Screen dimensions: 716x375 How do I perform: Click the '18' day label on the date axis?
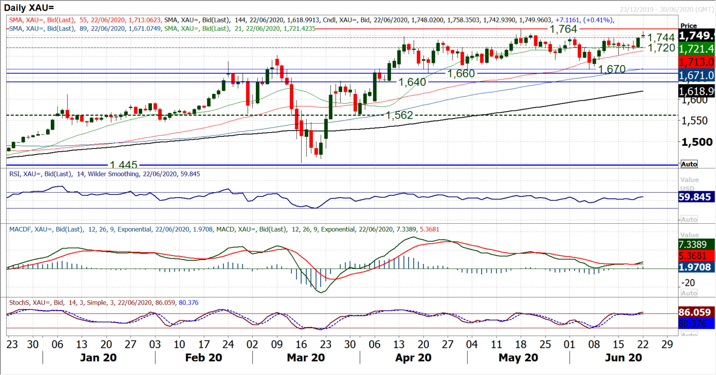521,344
